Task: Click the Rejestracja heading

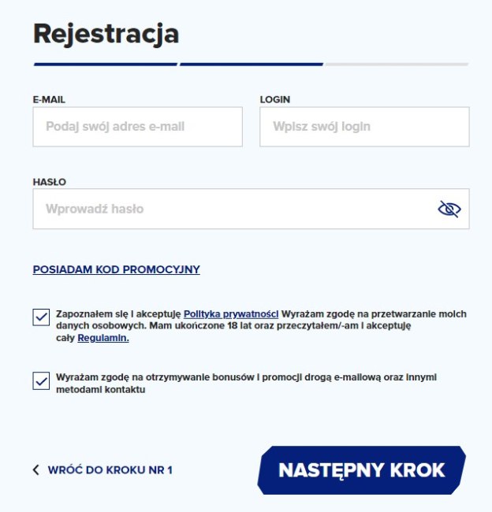Action: coord(106,34)
